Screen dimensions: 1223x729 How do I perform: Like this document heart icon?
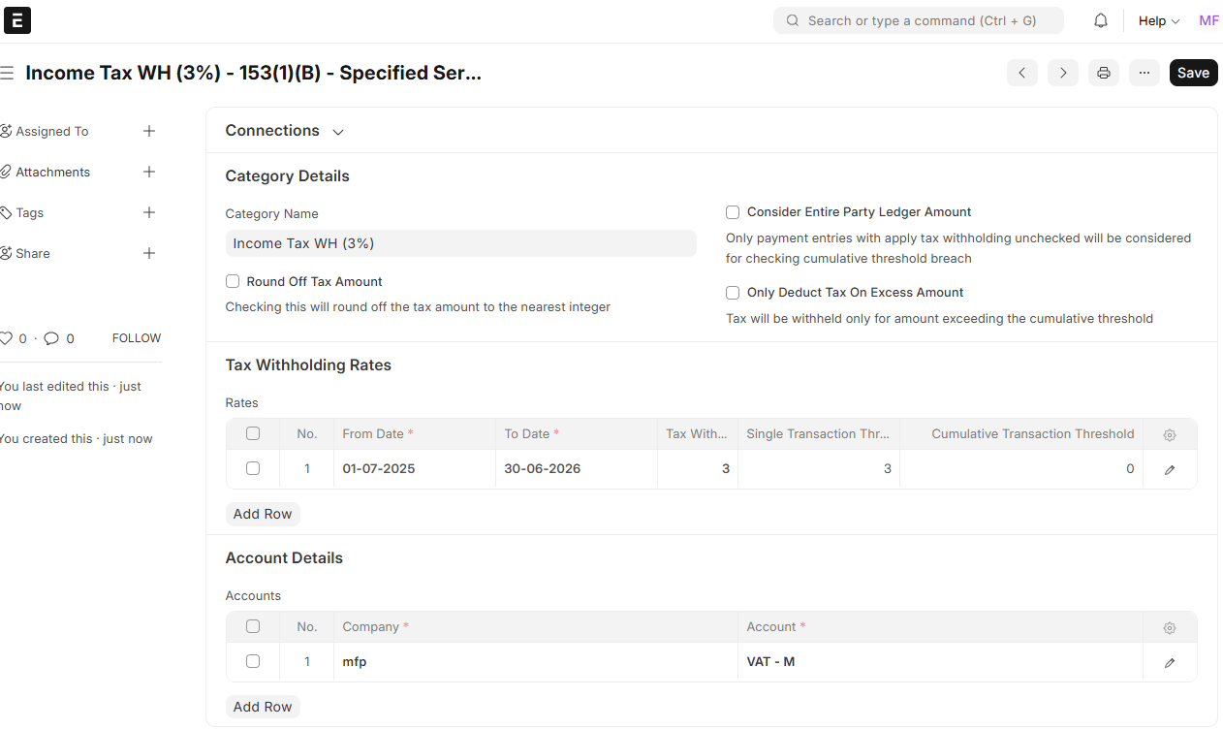tap(7, 338)
